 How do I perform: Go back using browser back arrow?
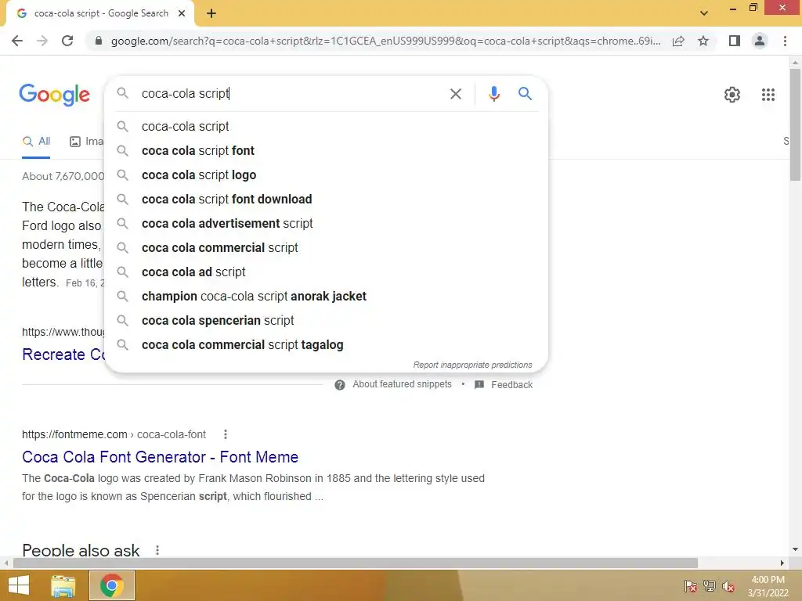(17, 41)
